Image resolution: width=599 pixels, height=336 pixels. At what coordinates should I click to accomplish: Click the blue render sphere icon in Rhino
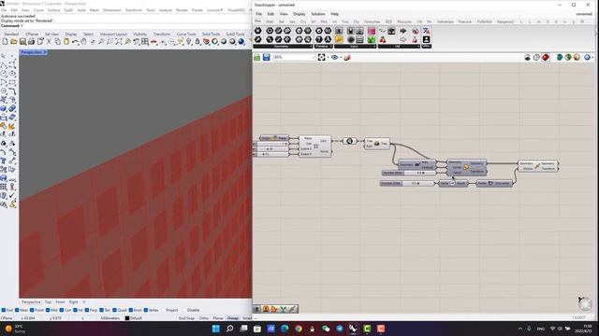tap(241, 41)
